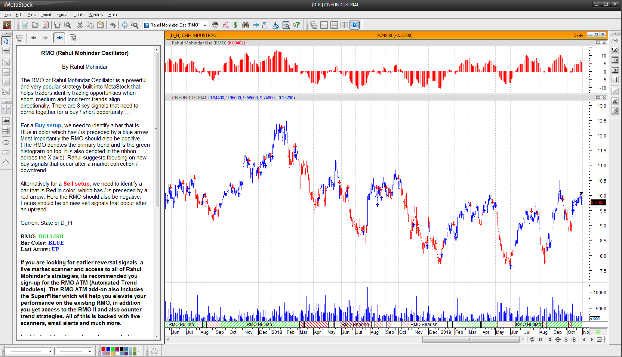Go back in commentary panel
This screenshot has height=357, width=622.
click(x=34, y=38)
